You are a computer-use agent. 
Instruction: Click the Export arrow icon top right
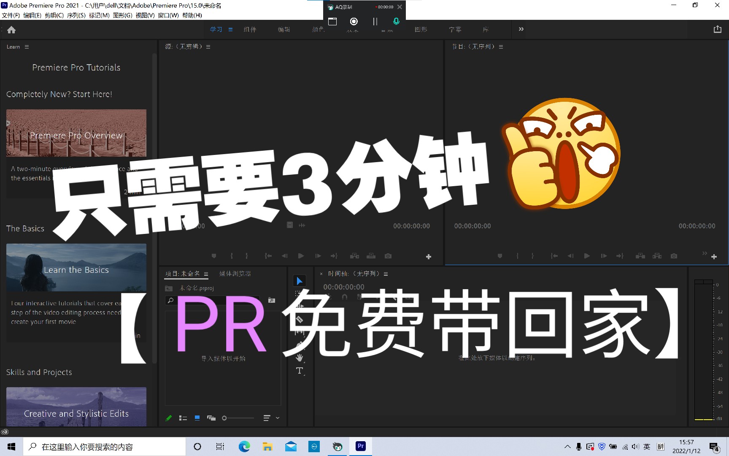click(717, 29)
